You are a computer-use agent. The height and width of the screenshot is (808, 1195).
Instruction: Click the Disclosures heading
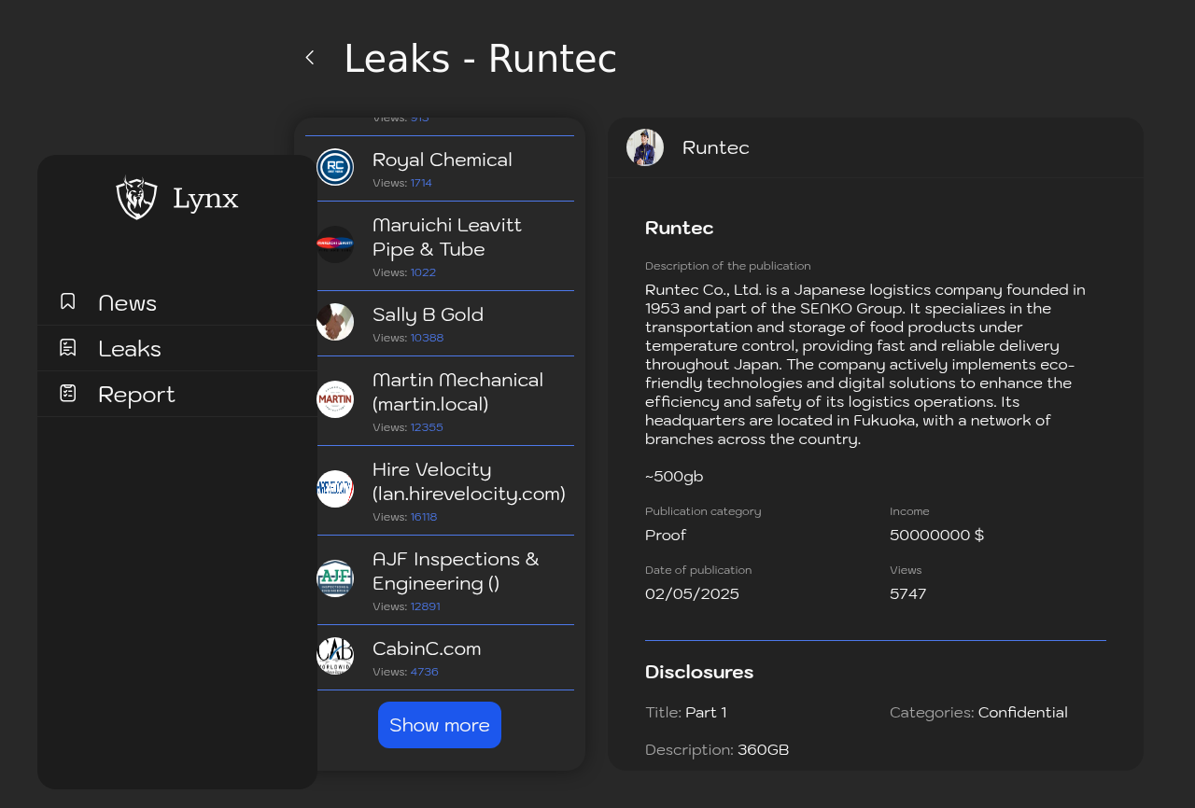[x=699, y=672]
